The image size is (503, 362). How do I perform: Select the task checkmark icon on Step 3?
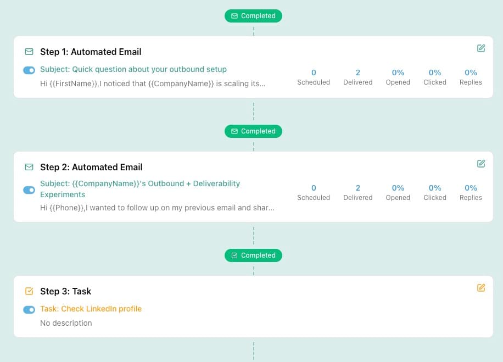[x=29, y=291]
